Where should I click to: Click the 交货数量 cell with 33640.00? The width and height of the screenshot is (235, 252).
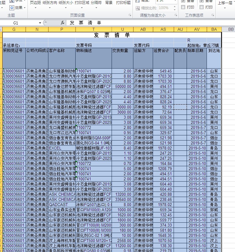(122, 199)
